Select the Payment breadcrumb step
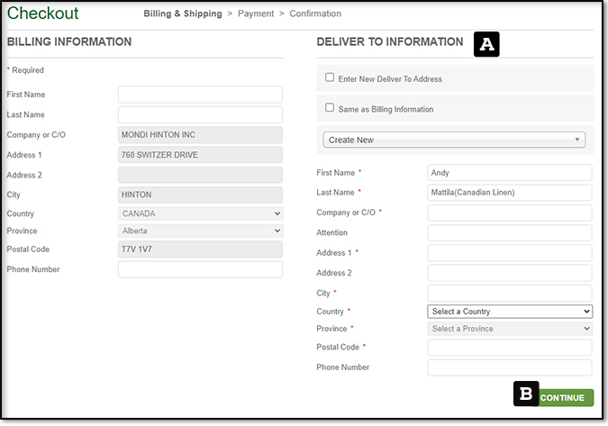 tap(256, 14)
